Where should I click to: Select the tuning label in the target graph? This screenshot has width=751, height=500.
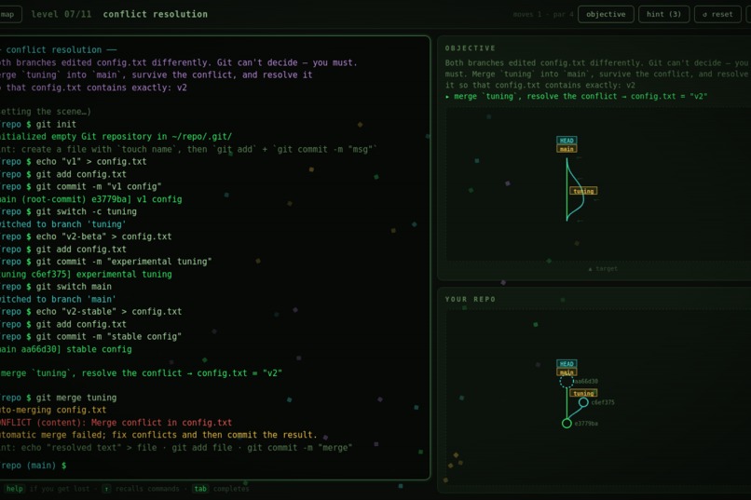583,191
